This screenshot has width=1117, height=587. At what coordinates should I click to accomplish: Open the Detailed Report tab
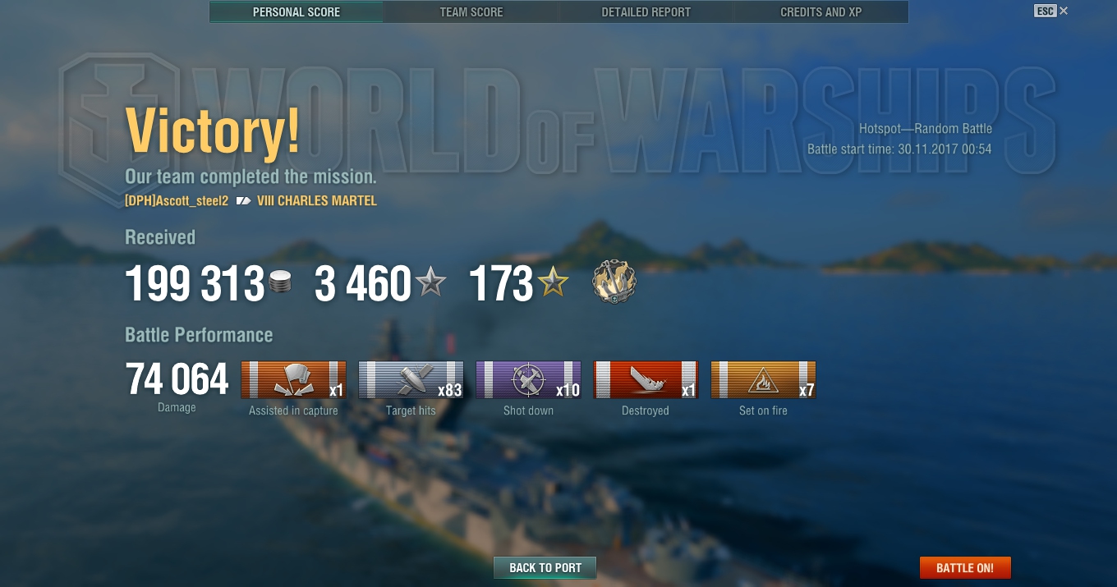646,12
